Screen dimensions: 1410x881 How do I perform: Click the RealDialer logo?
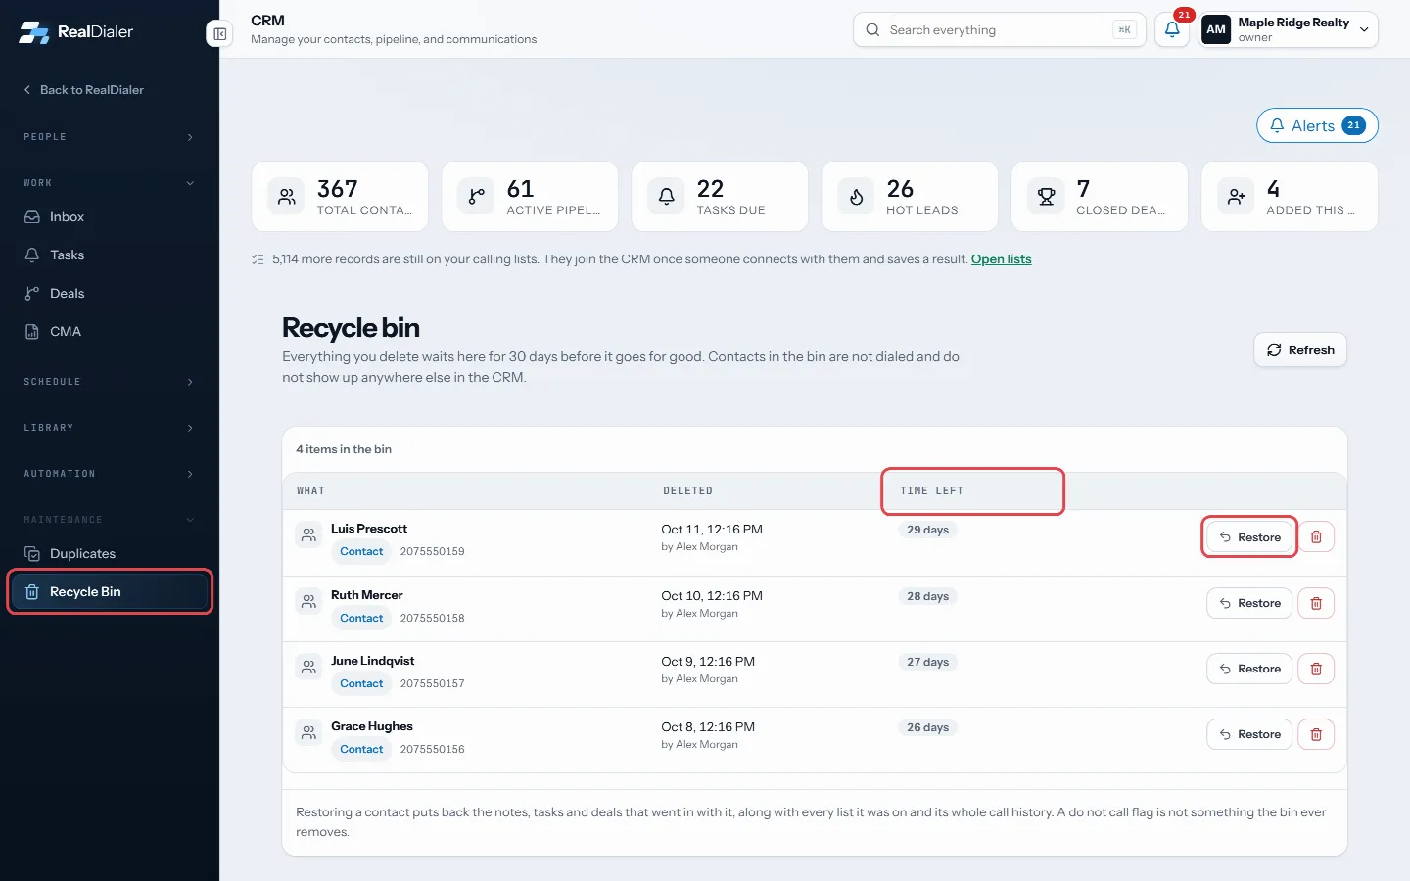tap(75, 32)
